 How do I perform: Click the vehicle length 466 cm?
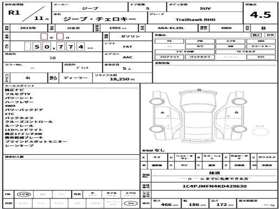(170, 205)
